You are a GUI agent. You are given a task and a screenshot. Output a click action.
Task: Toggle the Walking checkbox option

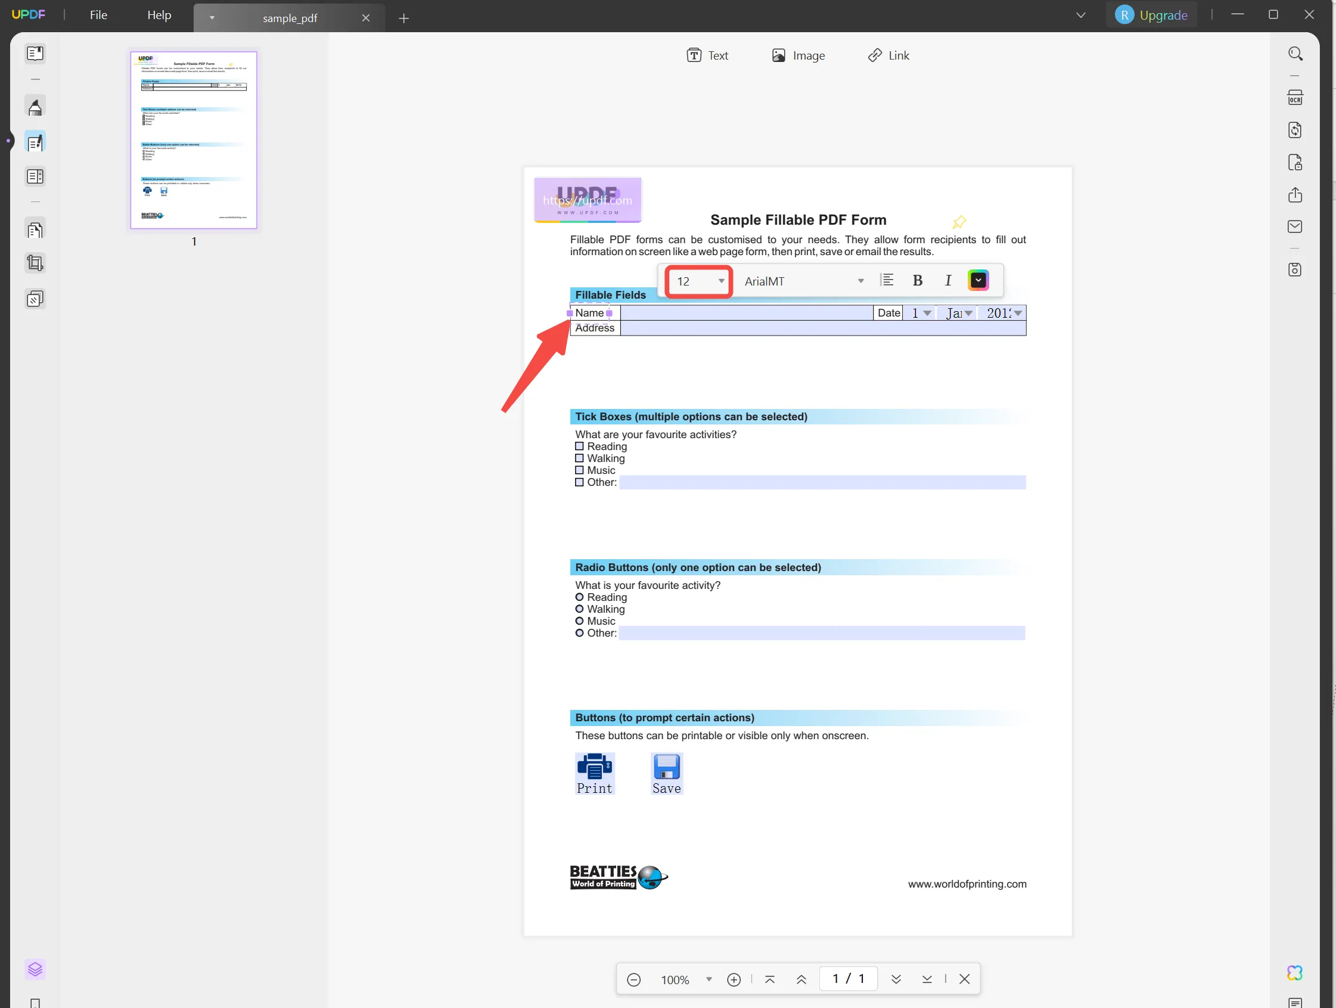coord(579,457)
